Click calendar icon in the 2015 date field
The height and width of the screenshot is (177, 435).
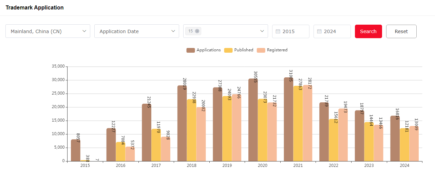pos(278,31)
